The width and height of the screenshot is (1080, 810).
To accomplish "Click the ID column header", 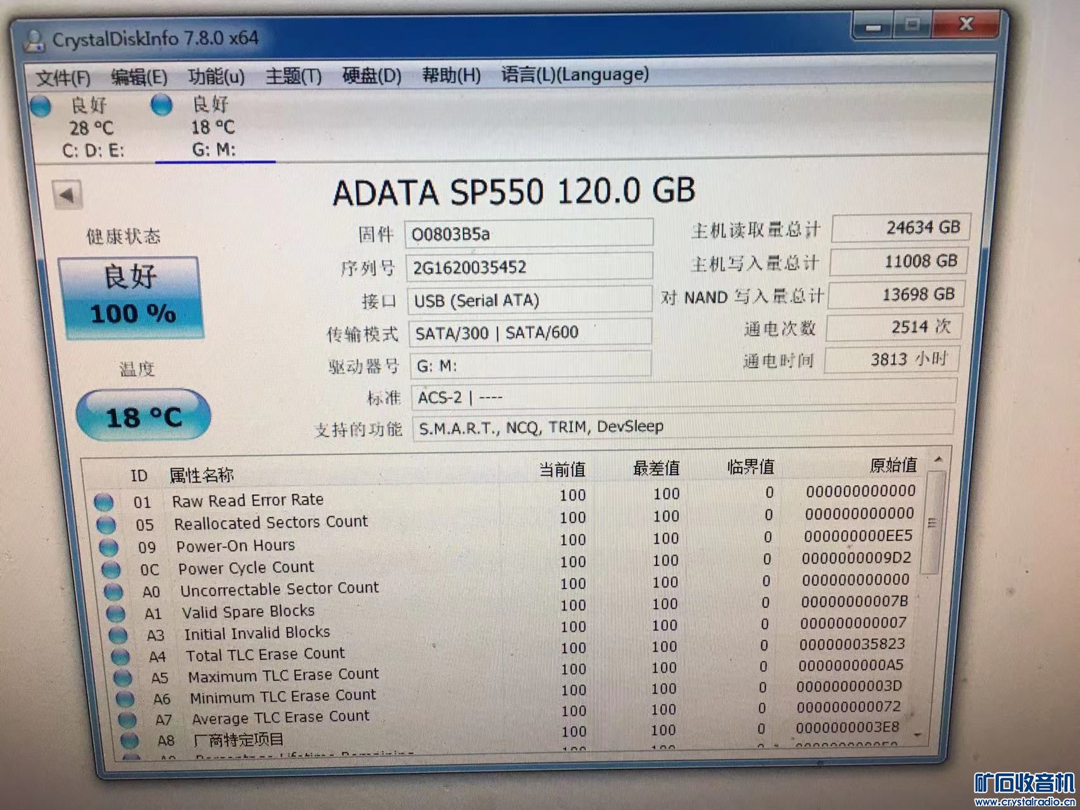I will click(x=139, y=476).
